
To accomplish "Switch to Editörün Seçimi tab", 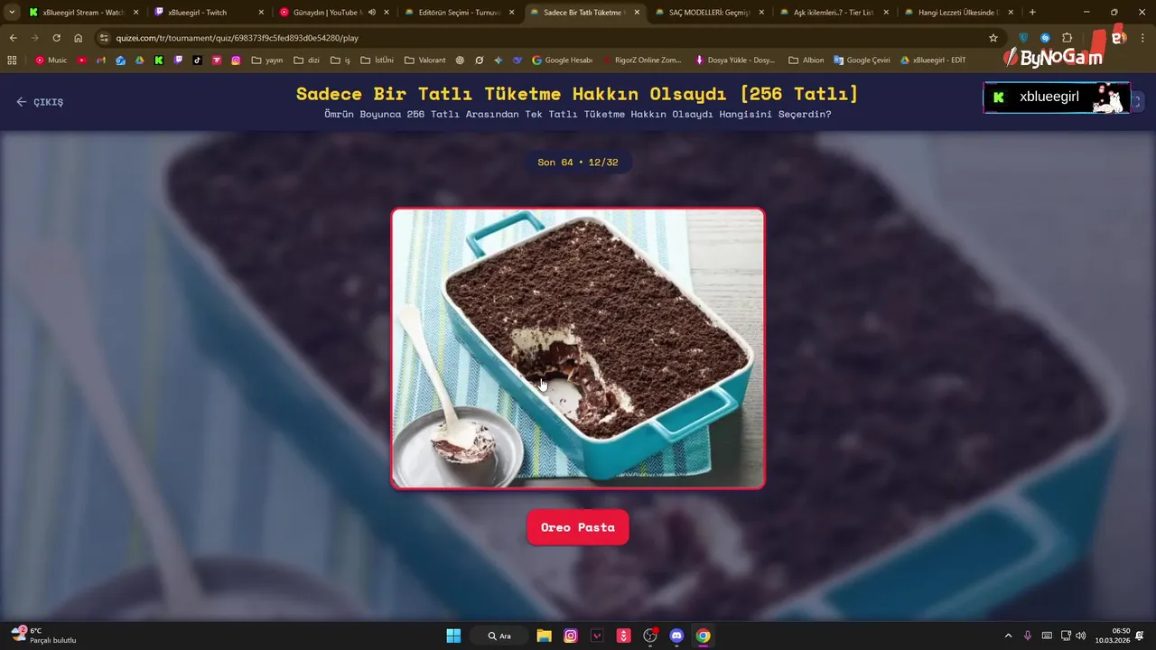I will (459, 13).
